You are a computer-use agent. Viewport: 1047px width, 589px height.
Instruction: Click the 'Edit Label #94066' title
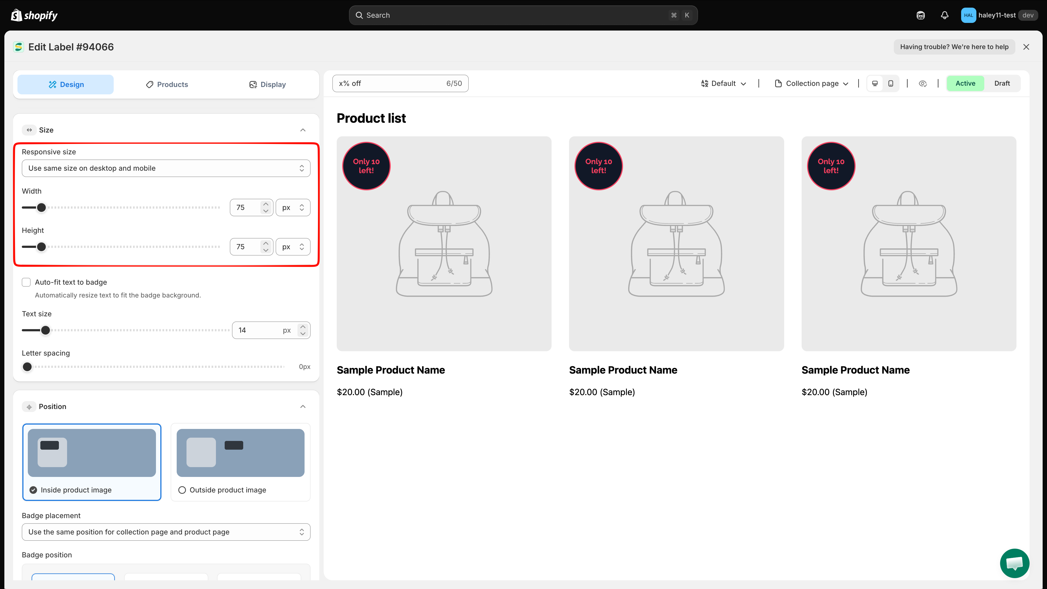71,47
